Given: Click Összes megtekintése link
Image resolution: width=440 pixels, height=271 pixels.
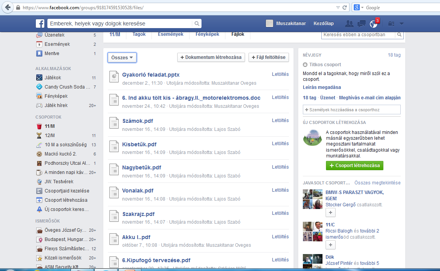Looking at the screenshot, I should [x=378, y=183].
